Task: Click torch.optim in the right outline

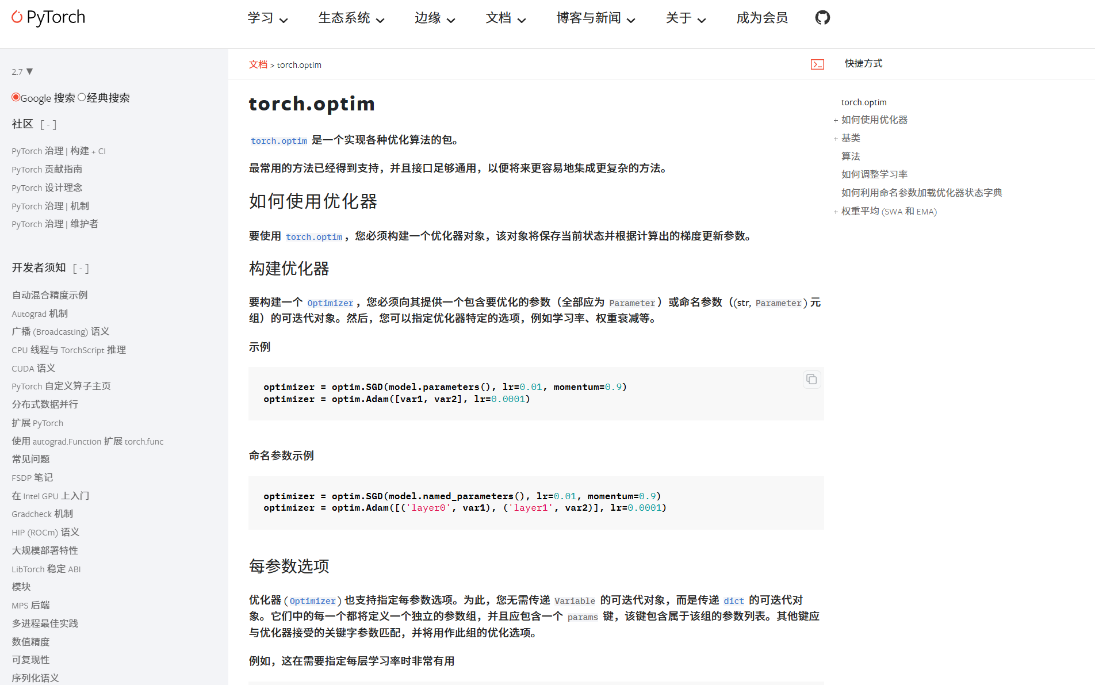Action: (864, 102)
